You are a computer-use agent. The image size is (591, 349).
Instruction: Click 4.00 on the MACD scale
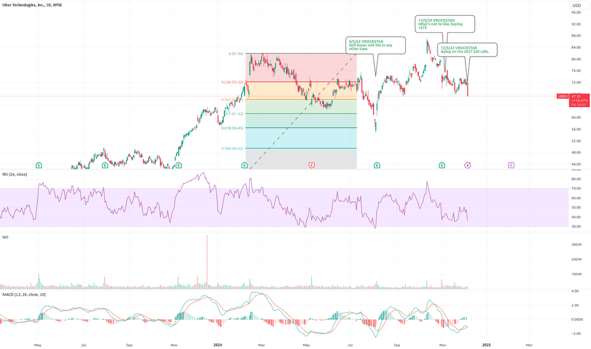575,291
